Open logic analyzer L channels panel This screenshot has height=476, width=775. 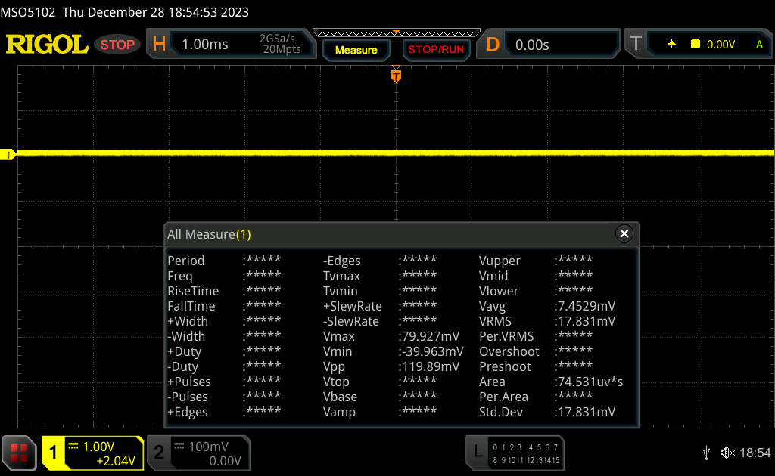pos(515,453)
